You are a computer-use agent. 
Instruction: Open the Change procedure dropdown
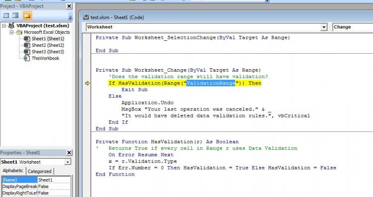(353, 27)
